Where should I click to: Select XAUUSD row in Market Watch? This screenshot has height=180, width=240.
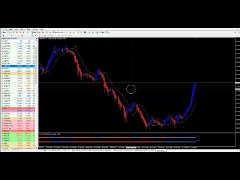pos(7,73)
